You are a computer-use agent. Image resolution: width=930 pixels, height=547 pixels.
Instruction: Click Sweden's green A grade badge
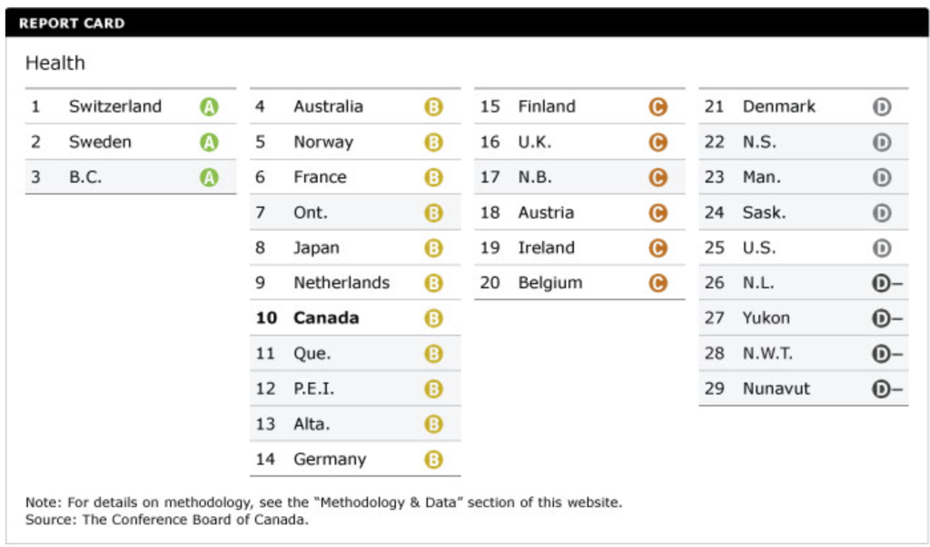[209, 142]
